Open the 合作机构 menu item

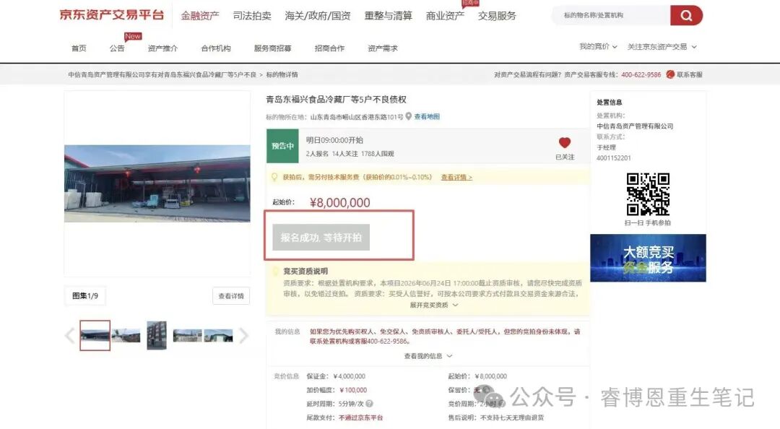pos(216,48)
